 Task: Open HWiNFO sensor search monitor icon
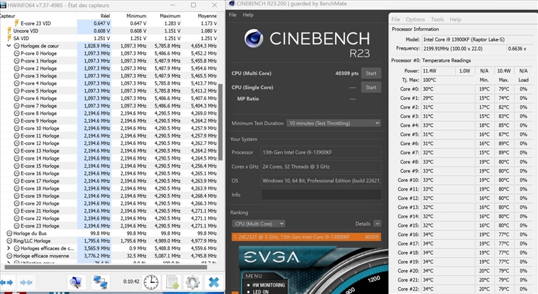75,282
